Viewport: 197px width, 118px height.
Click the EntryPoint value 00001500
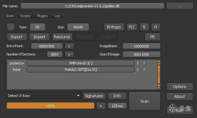[x=47, y=46]
